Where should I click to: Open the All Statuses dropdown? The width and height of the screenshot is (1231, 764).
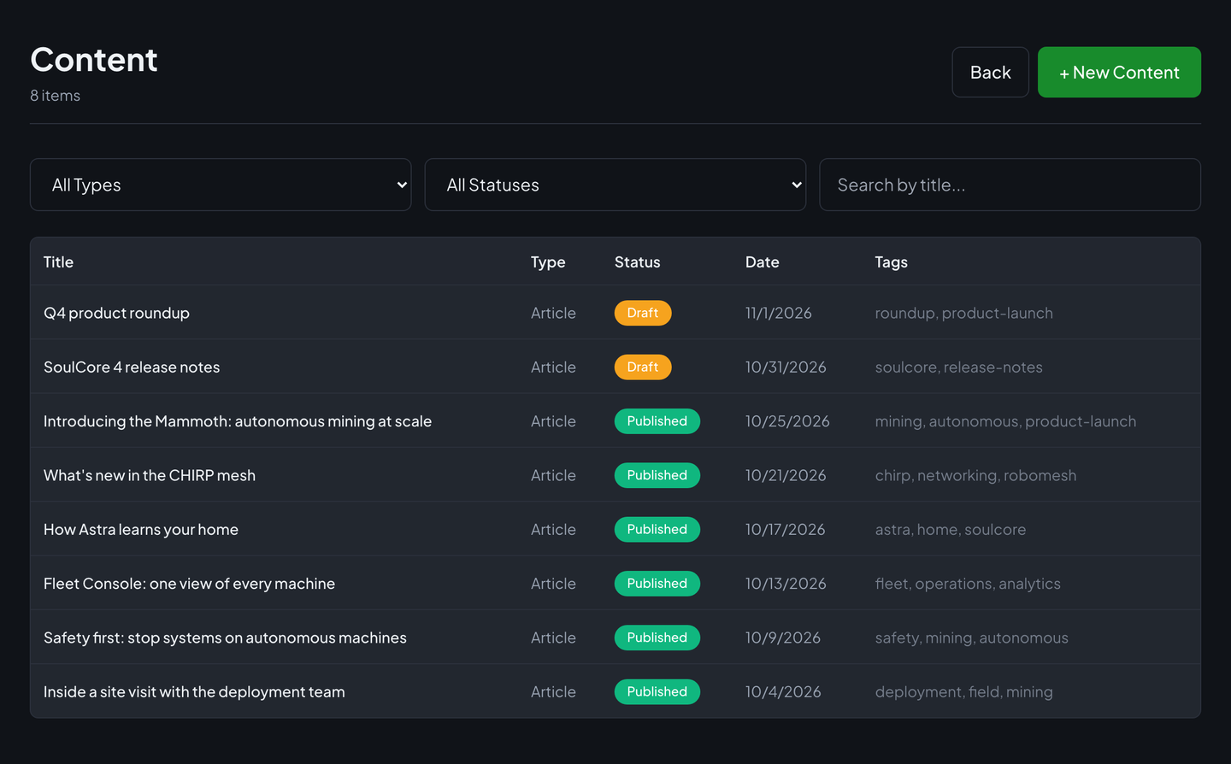[x=615, y=185]
